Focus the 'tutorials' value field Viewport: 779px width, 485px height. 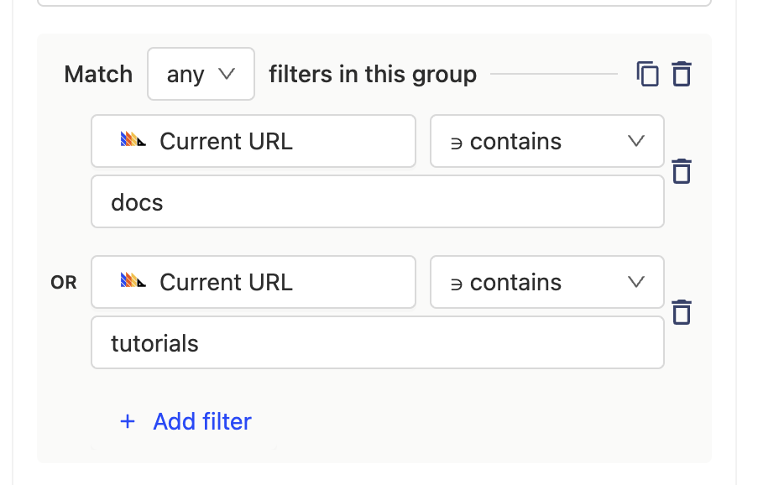377,343
